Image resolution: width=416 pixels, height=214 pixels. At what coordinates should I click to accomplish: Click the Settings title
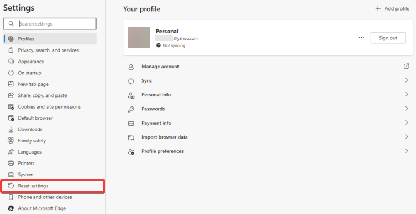point(19,7)
